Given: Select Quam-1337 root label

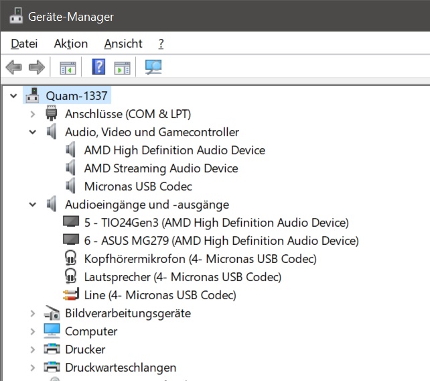Looking at the screenshot, I should click(76, 96).
